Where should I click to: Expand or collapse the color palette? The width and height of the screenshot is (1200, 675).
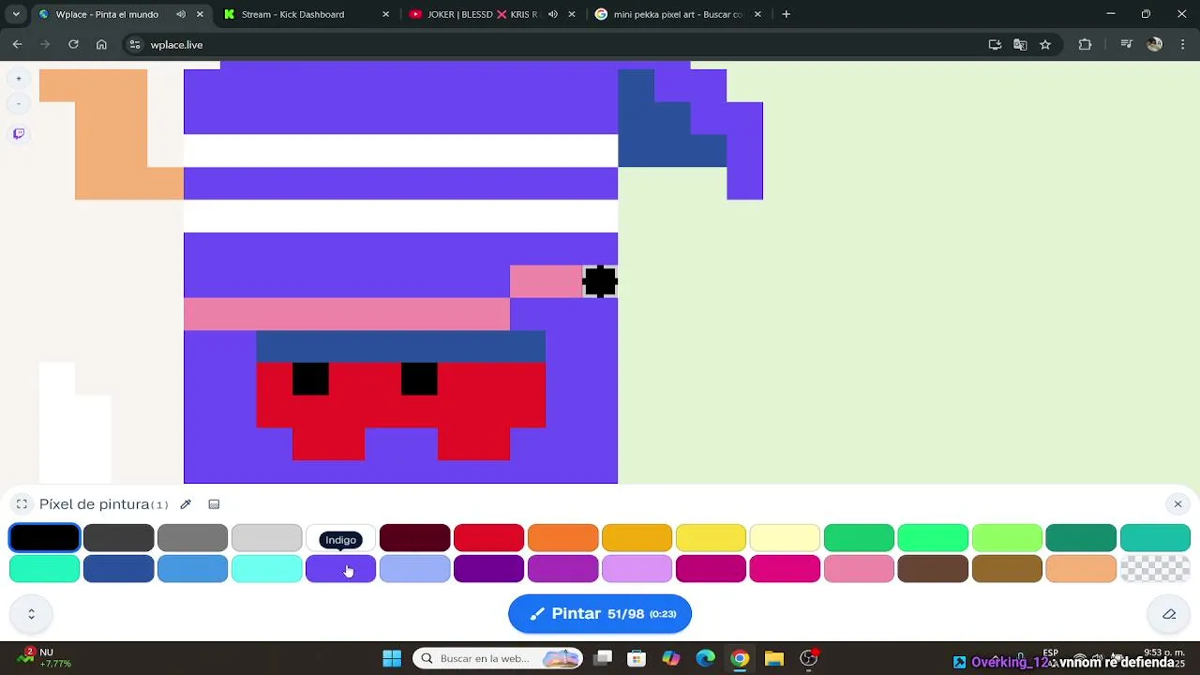[31, 614]
